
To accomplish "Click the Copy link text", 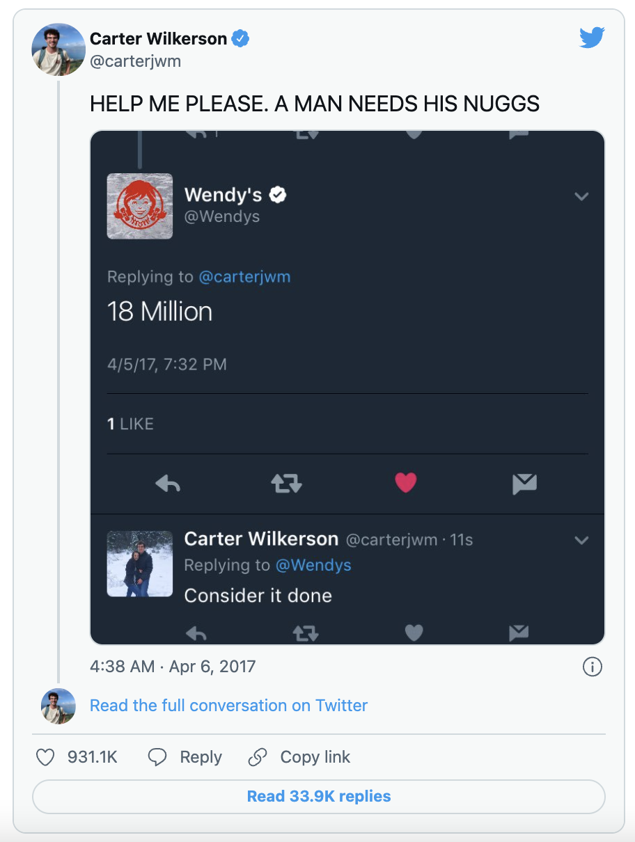I will point(315,757).
